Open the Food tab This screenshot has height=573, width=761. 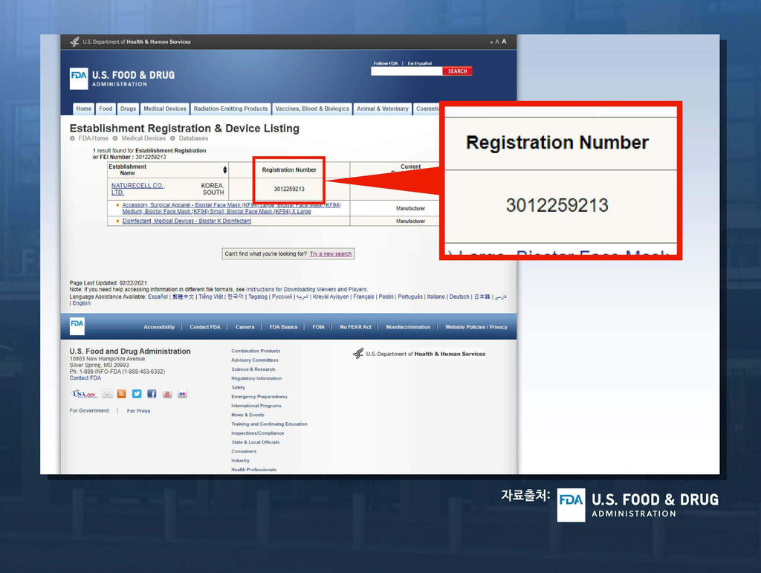point(106,109)
